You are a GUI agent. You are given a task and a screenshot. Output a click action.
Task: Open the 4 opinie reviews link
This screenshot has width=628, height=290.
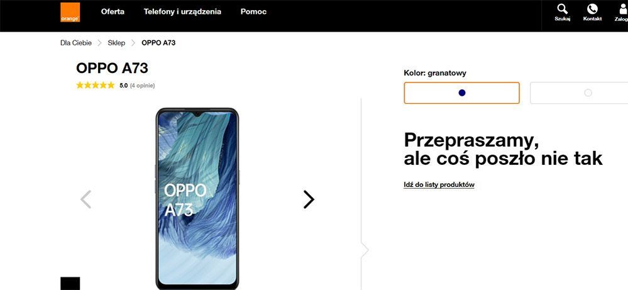tap(142, 86)
